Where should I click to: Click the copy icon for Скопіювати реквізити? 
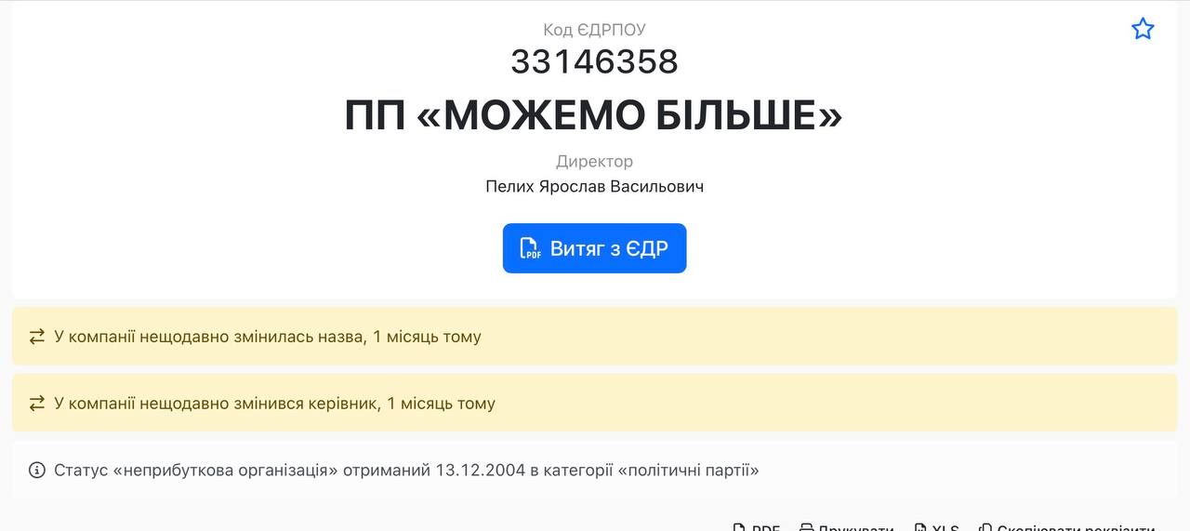[985, 527]
